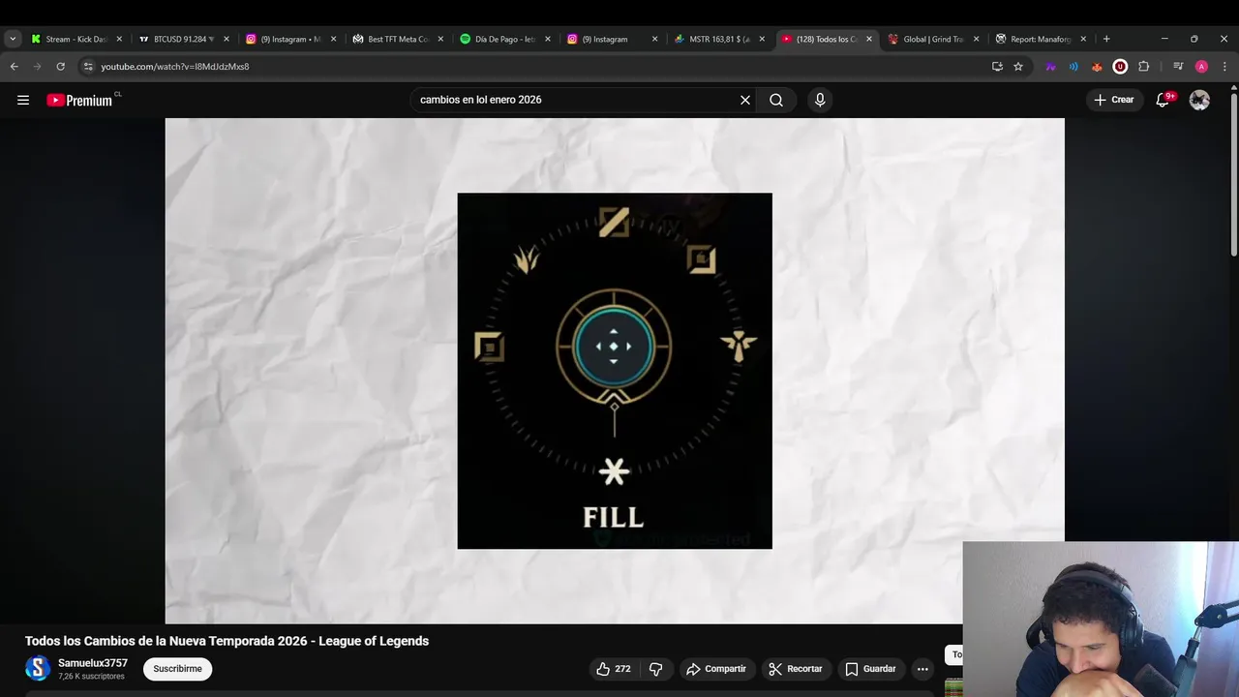Click the scrollbar up arrow

(x=1233, y=88)
